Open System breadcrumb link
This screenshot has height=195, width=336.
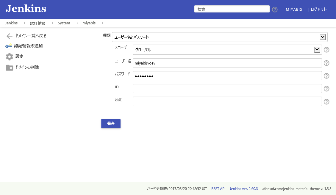pyautogui.click(x=64, y=23)
